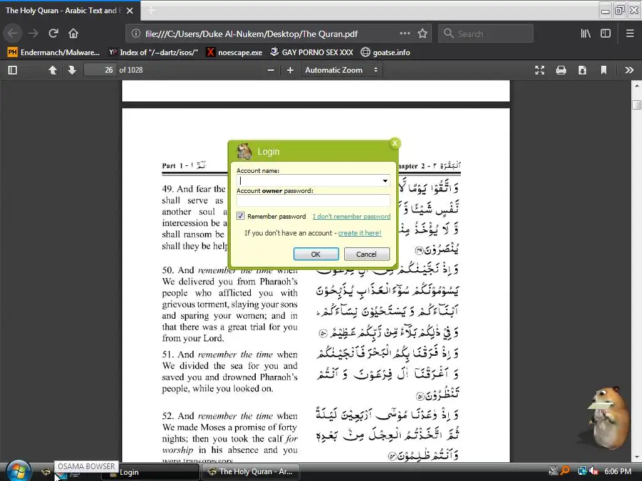Go to next PDF page

pos(72,70)
